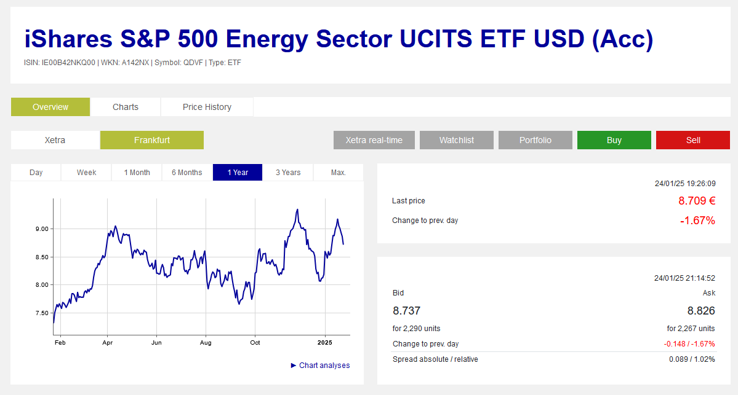Set the chart range to Week

(x=86, y=173)
